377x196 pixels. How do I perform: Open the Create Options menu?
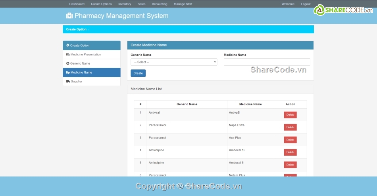pyautogui.click(x=101, y=4)
